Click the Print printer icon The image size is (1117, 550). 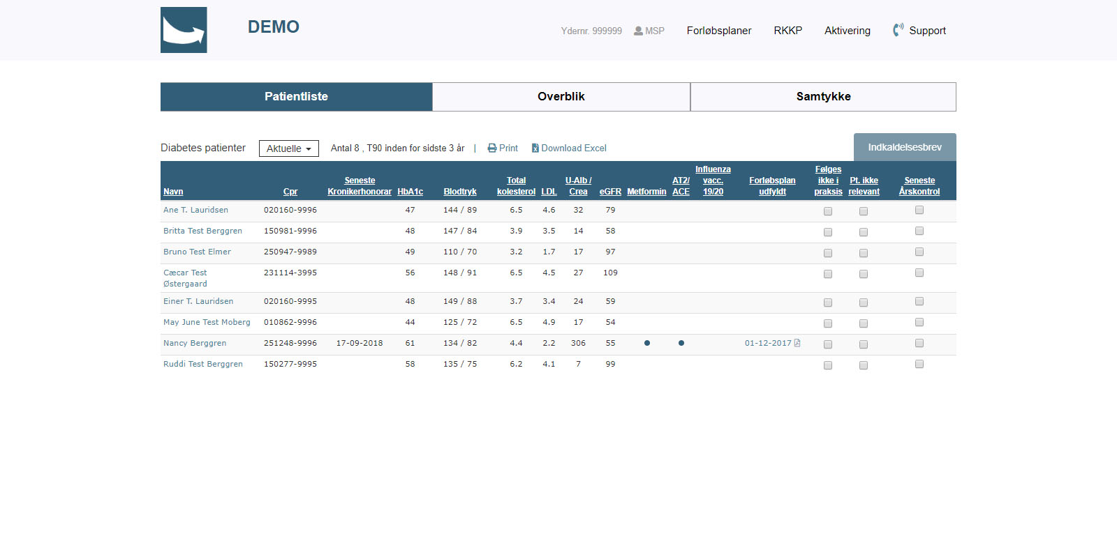point(492,148)
